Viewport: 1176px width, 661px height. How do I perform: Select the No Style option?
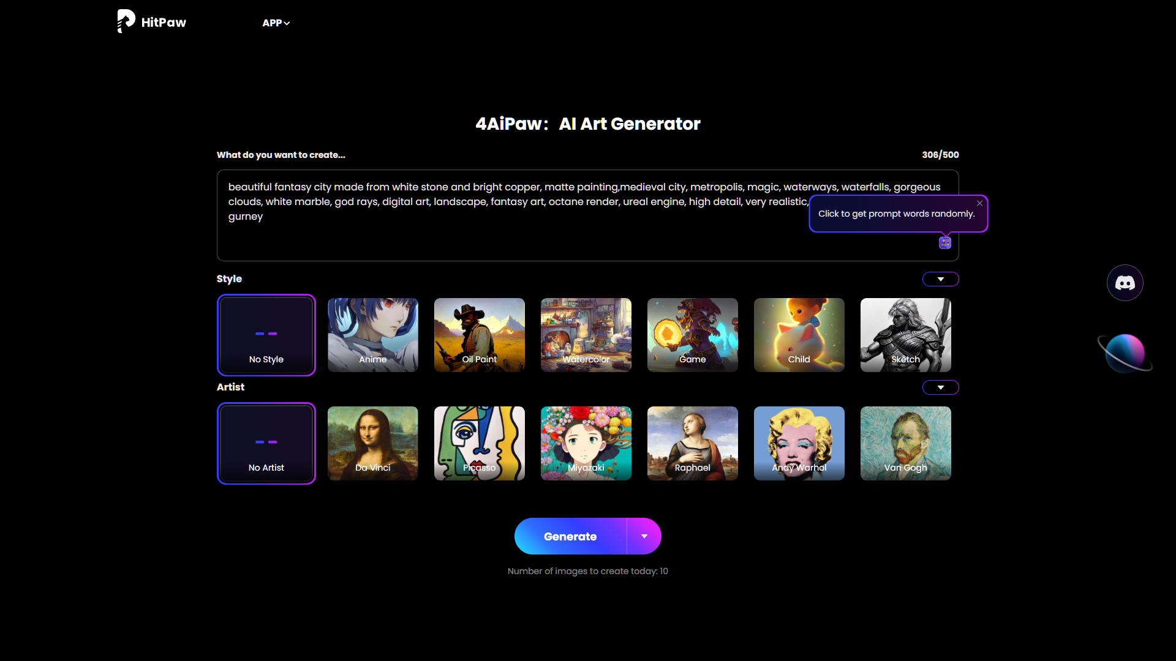[266, 335]
